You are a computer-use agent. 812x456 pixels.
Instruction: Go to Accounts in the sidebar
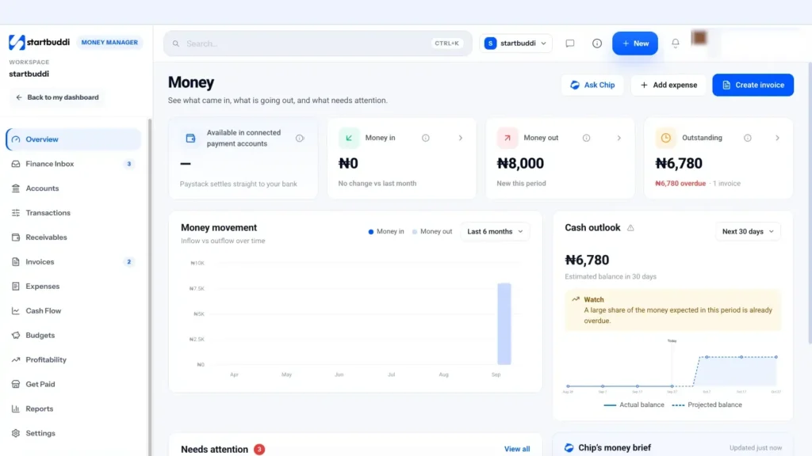point(74,188)
